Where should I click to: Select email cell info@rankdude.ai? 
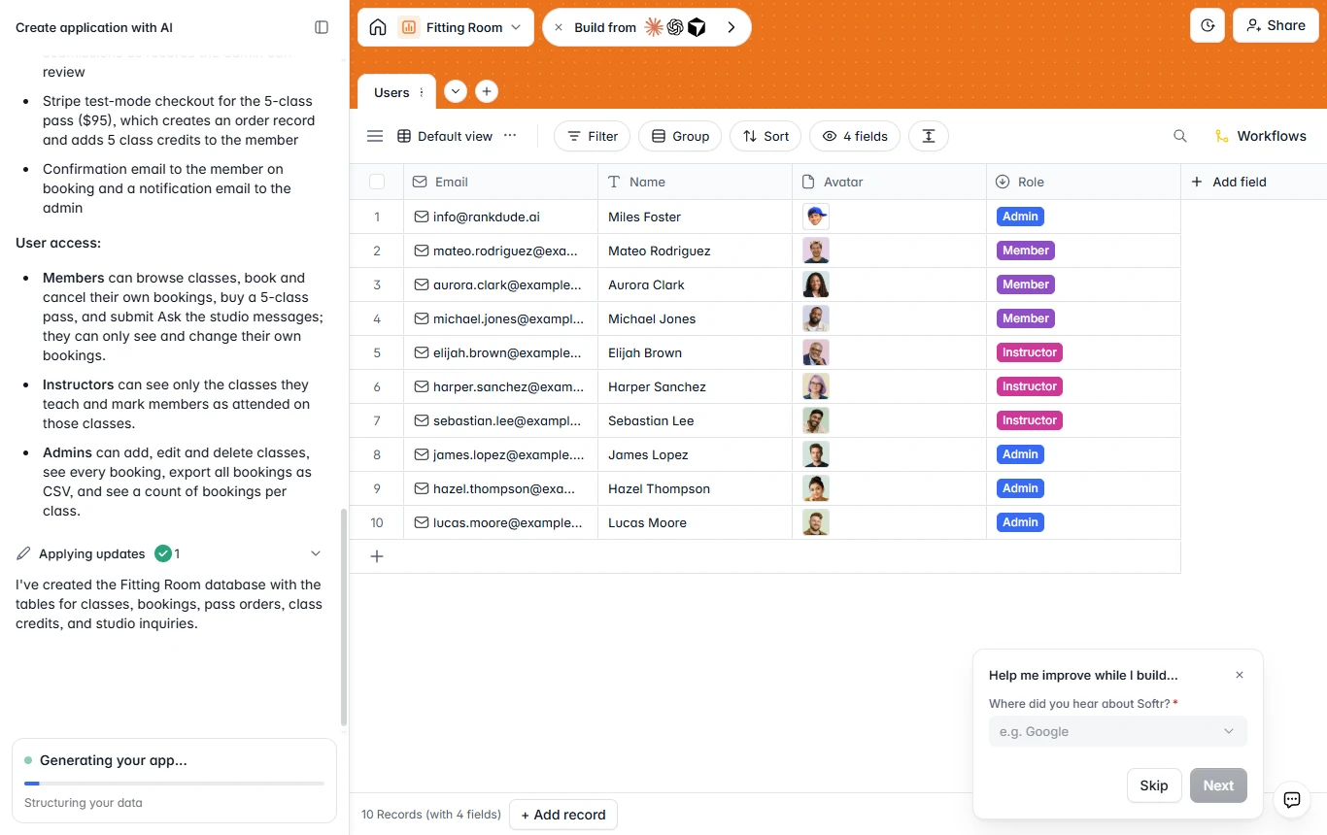coord(500,217)
